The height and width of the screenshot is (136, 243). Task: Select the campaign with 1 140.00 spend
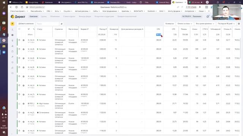pyautogui.click(x=19, y=131)
